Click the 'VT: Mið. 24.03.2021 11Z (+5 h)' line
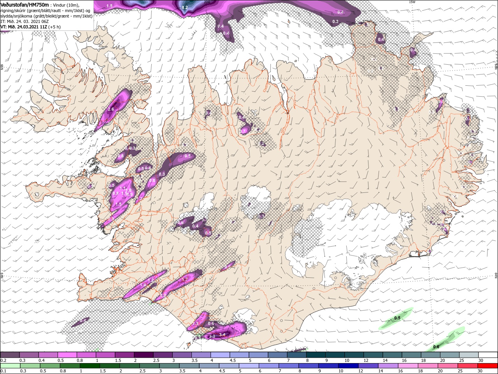Image resolution: width=498 pixels, height=374 pixels. (x=30, y=27)
